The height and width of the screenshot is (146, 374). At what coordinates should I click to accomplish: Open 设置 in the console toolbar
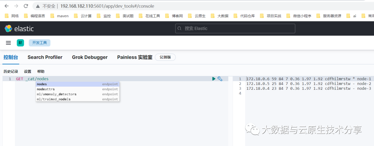click(27, 71)
